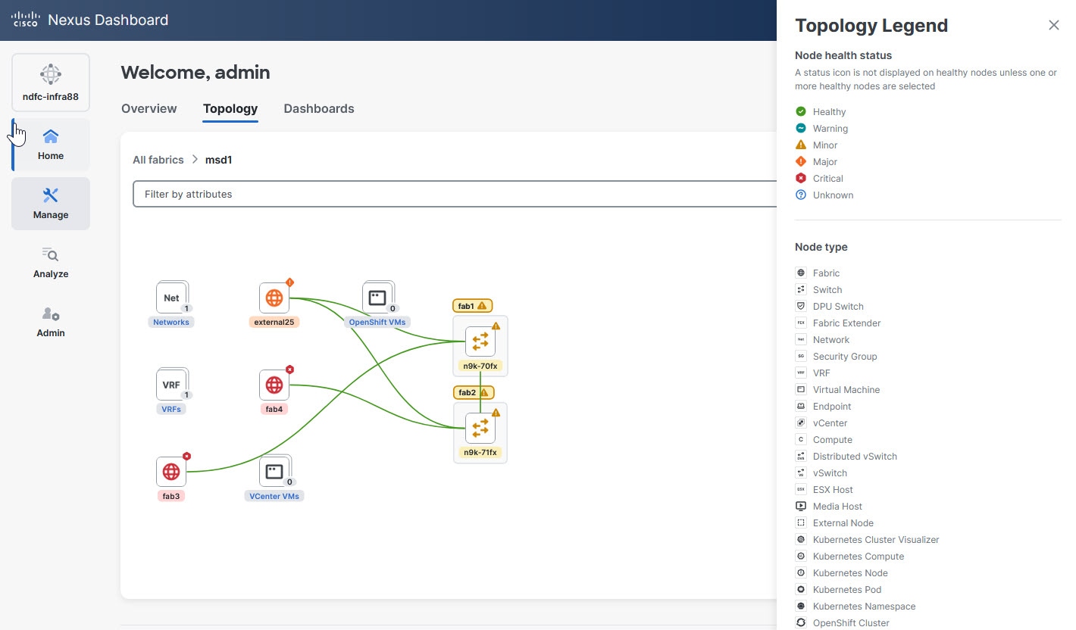Open the Analyze section
Viewport: 1076px width, 630px height.
point(51,263)
